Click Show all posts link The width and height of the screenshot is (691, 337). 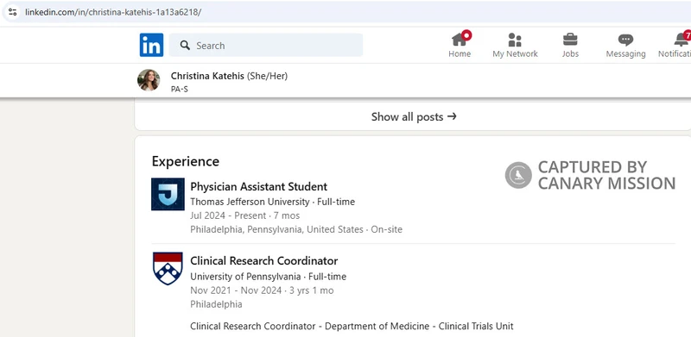[414, 116]
